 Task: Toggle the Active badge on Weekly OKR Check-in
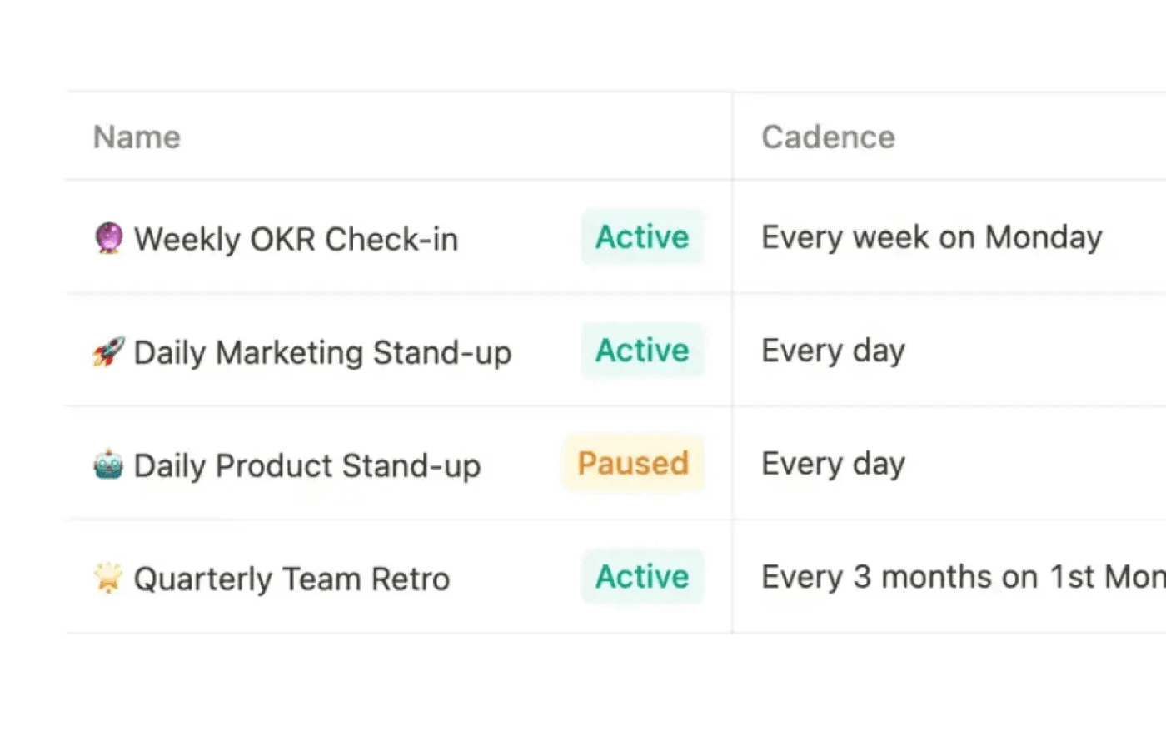pos(642,237)
